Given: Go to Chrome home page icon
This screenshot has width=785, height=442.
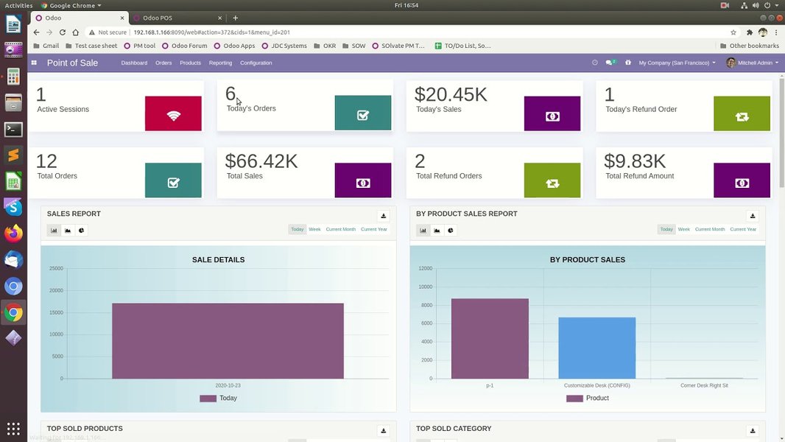Looking at the screenshot, I should [76, 32].
